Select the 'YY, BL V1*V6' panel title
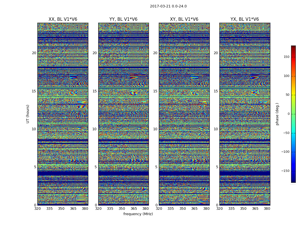The width and height of the screenshot is (300, 228). (123, 19)
